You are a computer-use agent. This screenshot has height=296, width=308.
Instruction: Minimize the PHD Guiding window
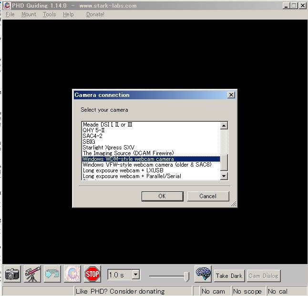pos(286,6)
